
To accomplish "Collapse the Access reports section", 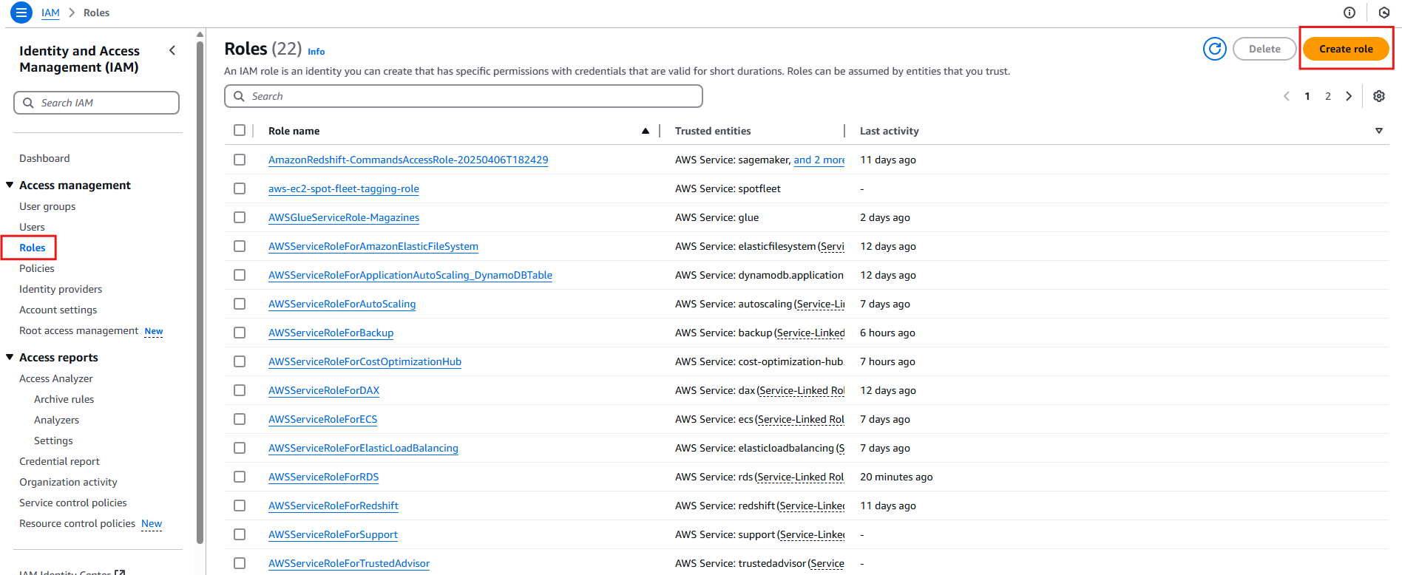I will 10,357.
